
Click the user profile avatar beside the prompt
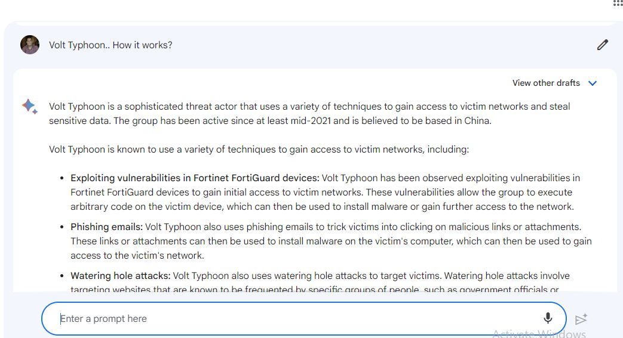click(x=30, y=45)
